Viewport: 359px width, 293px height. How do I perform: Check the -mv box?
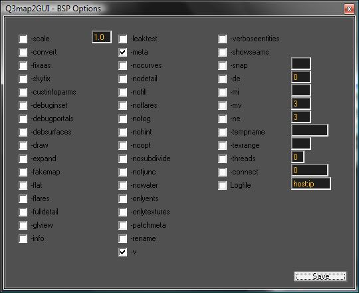[222, 105]
